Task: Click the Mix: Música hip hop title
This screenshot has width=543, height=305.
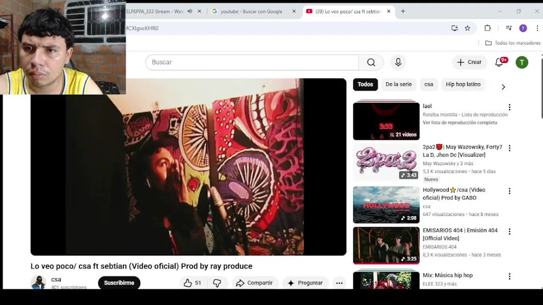Action: click(448, 275)
